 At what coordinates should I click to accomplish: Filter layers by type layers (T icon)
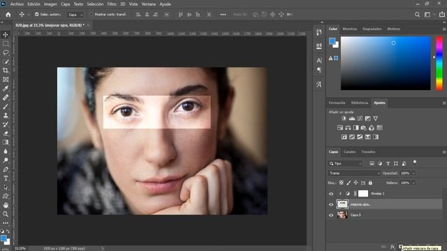[x=388, y=163]
